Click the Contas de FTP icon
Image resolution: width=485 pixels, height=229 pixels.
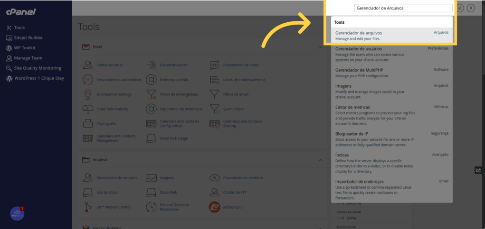[x=214, y=192]
